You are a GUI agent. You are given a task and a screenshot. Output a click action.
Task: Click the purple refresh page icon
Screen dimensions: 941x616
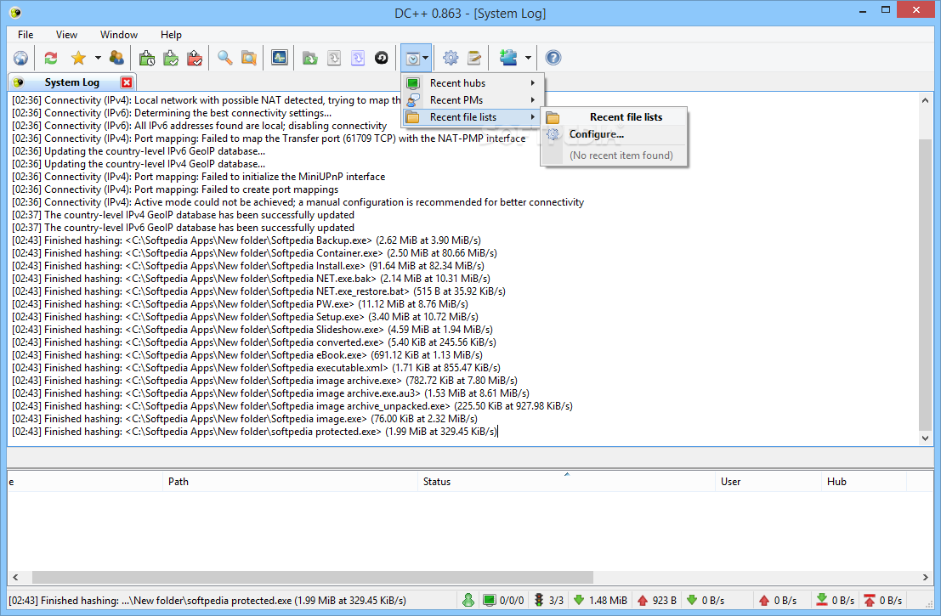pos(358,58)
